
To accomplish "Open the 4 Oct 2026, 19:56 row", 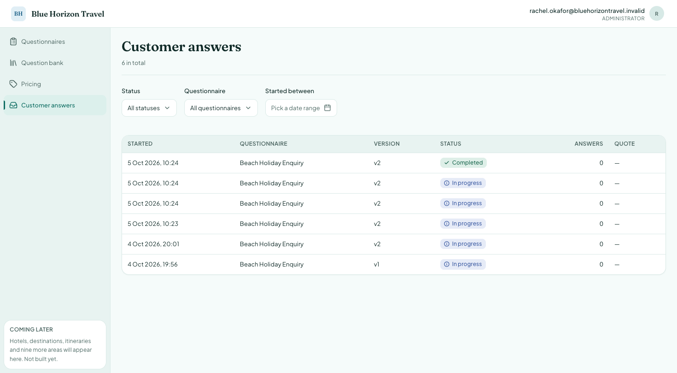I will tap(394, 264).
